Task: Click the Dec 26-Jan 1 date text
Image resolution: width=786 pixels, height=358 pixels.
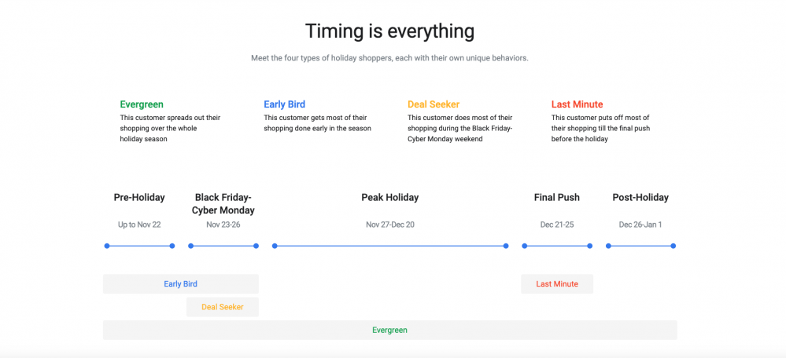Action: [640, 225]
